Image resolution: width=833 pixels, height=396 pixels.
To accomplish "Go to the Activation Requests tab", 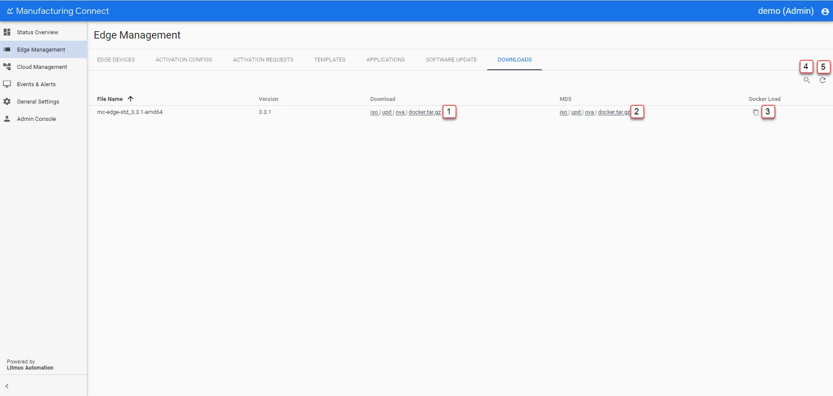I will [263, 60].
